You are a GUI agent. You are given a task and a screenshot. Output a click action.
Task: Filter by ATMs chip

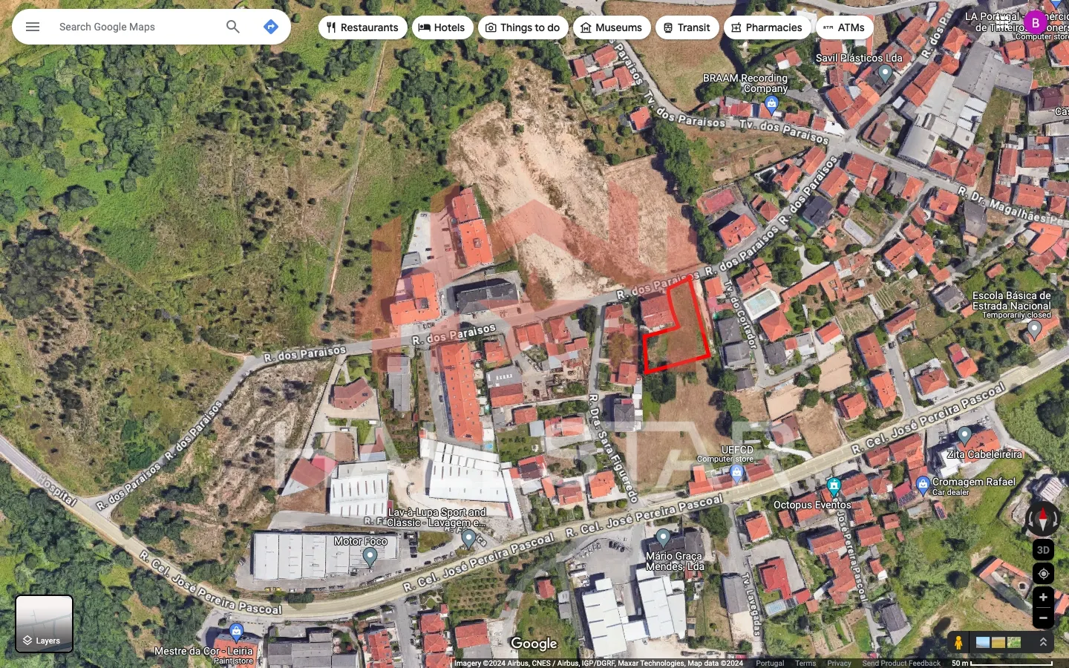tap(845, 27)
